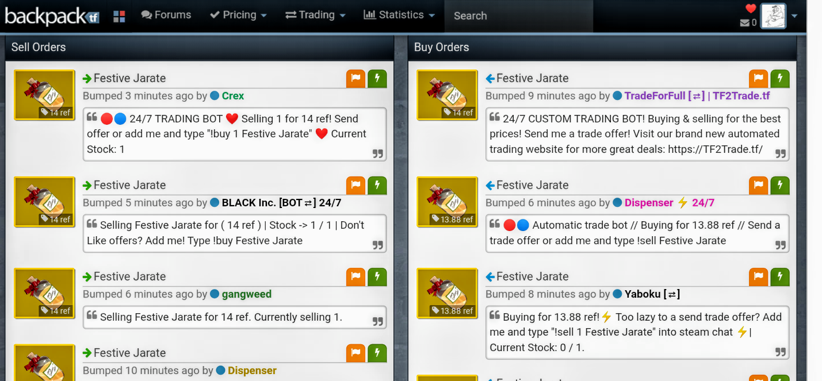This screenshot has width=822, height=381.
Task: Flag Dispenser 24/7 buy order
Action: tap(759, 186)
